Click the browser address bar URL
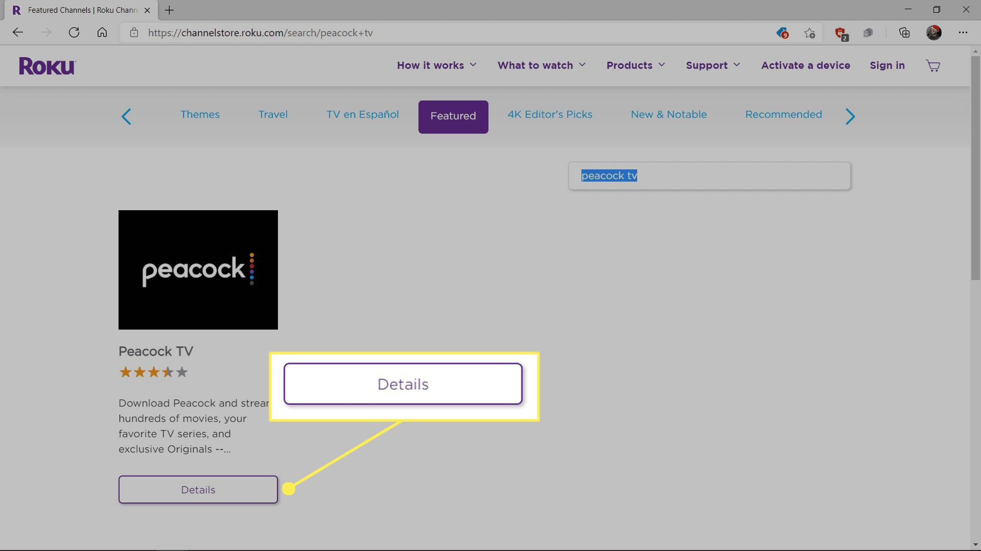The width and height of the screenshot is (981, 551). click(x=260, y=33)
